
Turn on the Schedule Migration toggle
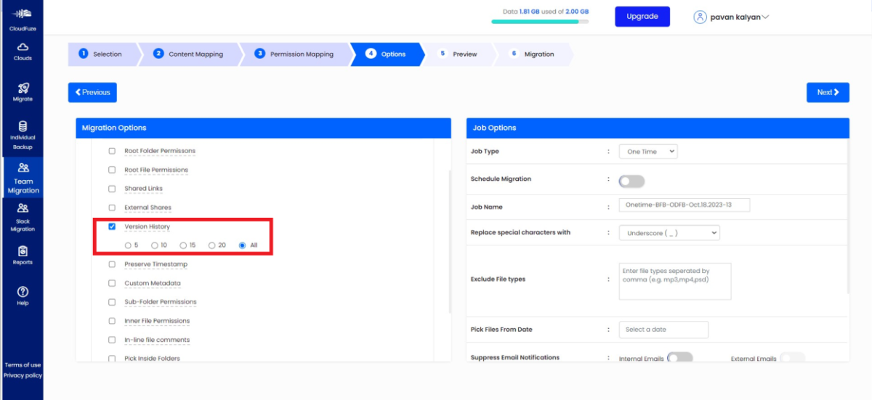[631, 181]
